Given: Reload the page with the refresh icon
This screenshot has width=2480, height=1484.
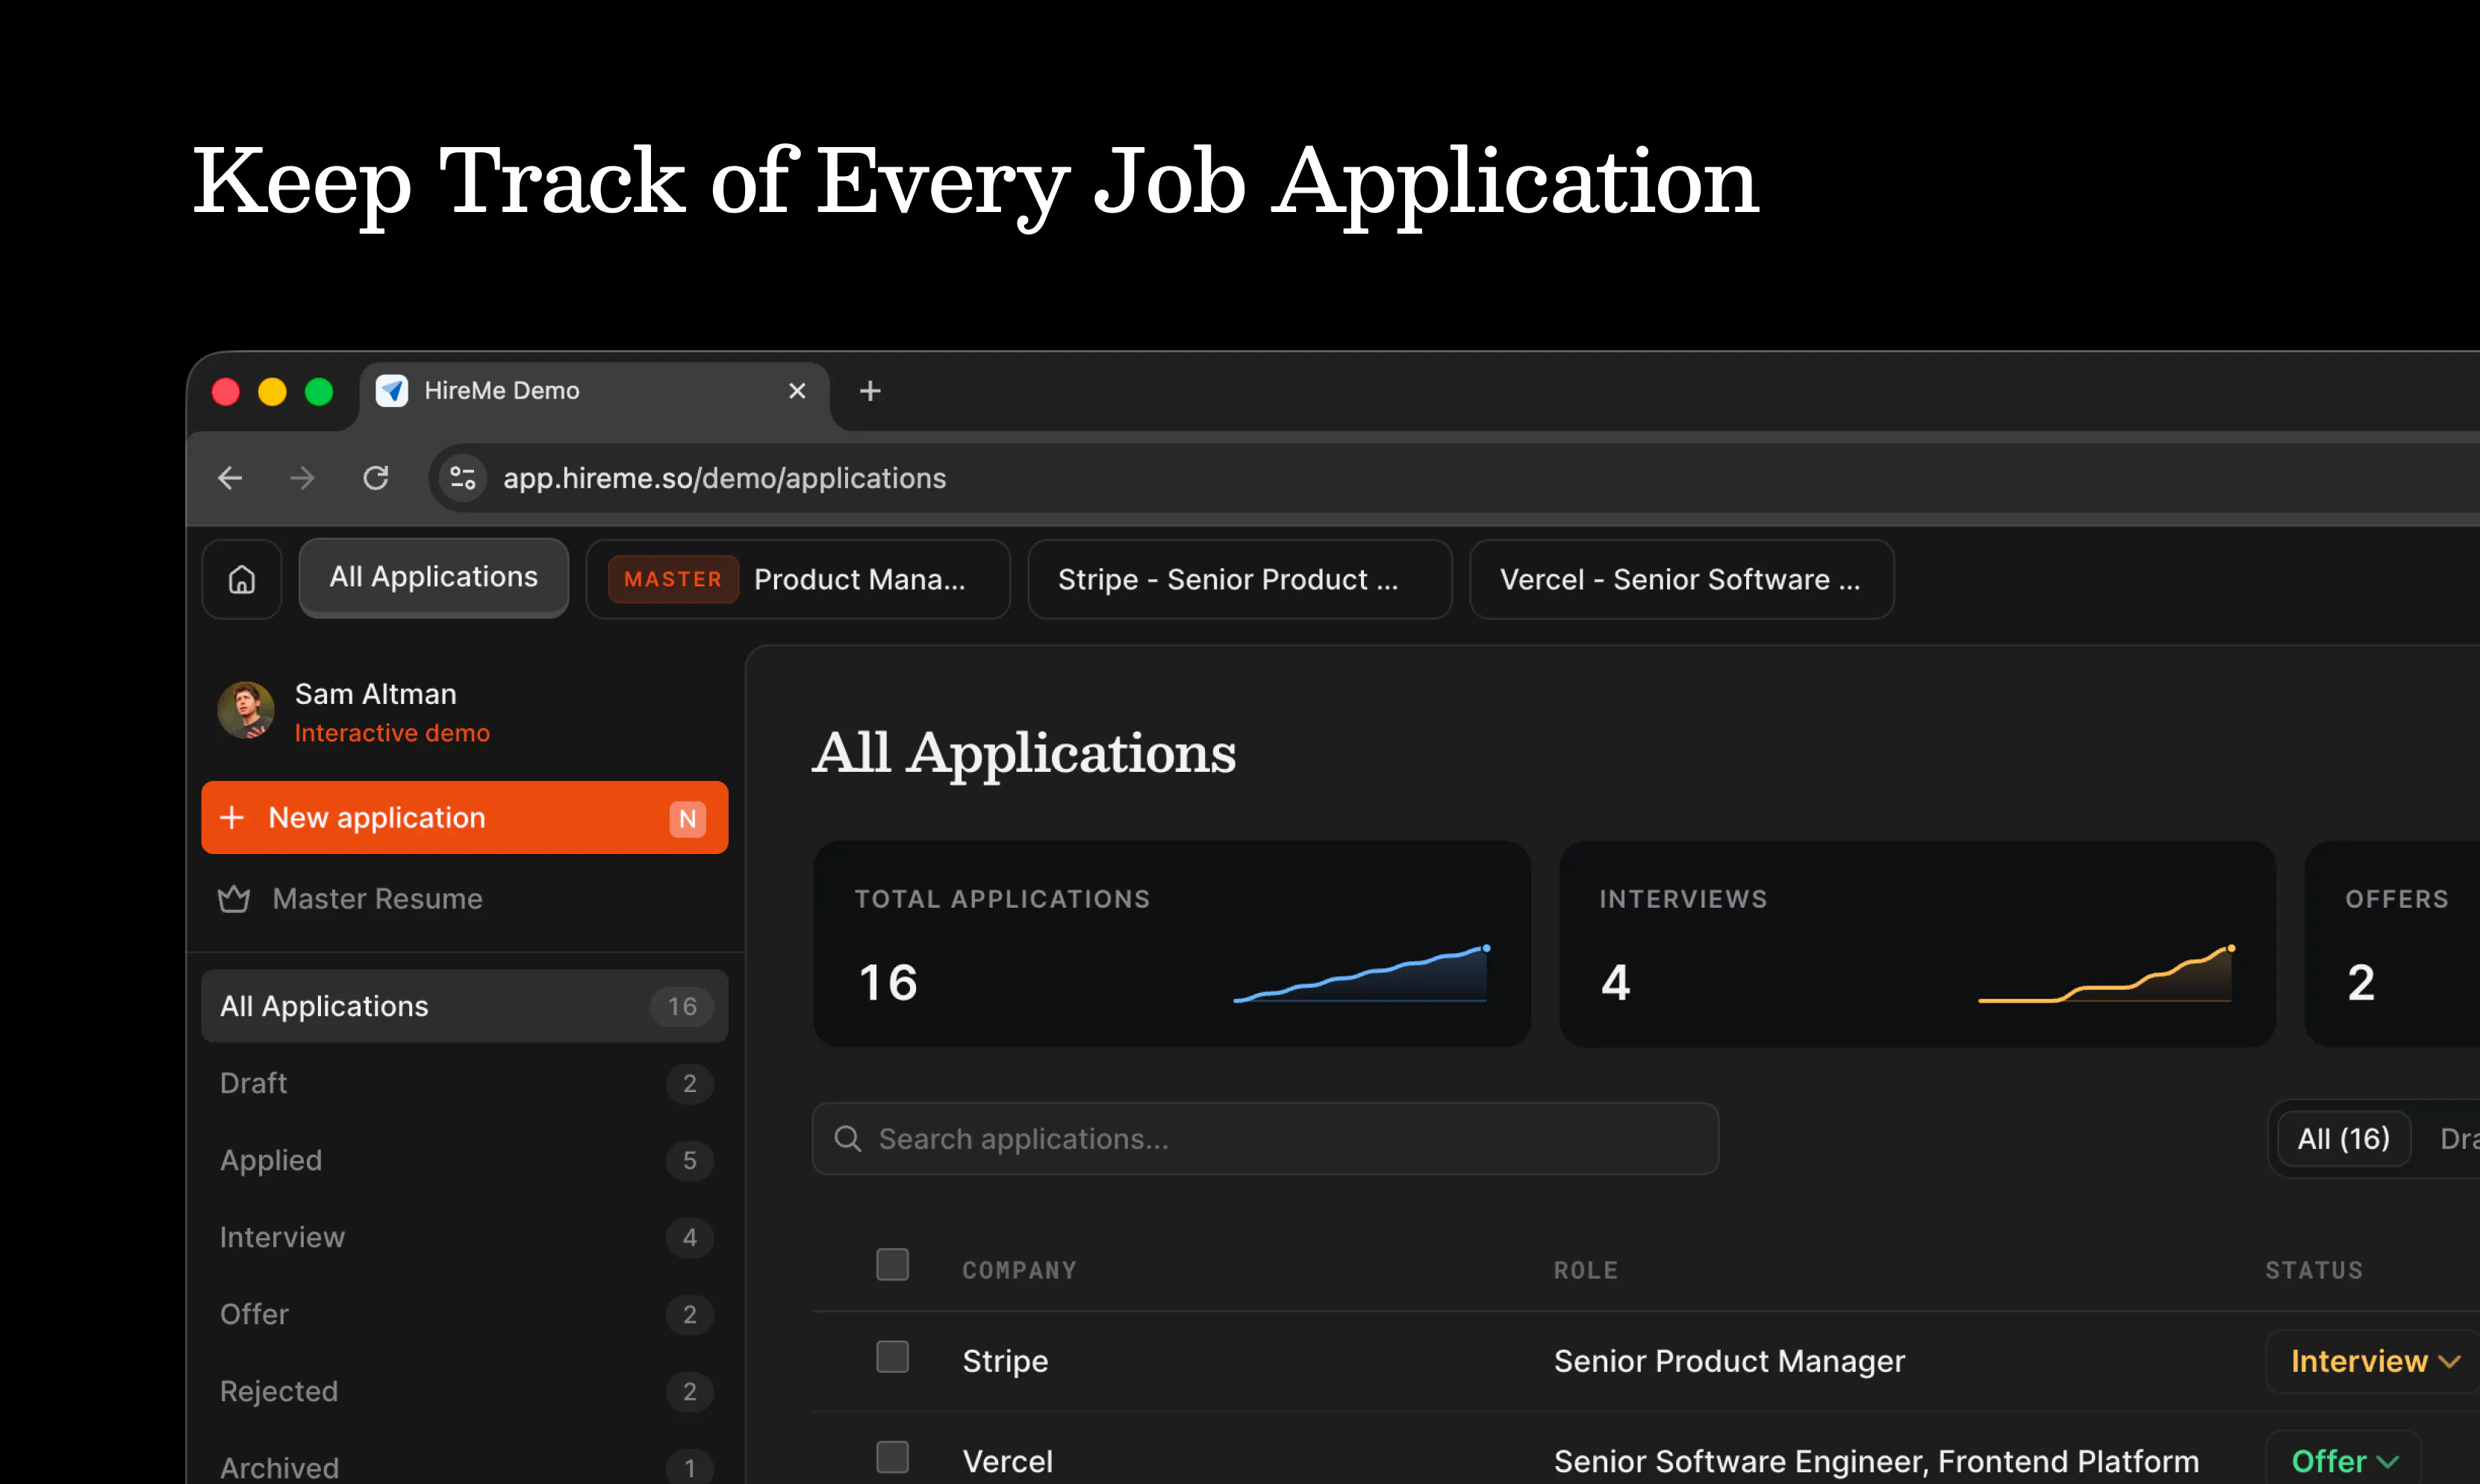Looking at the screenshot, I should [x=376, y=478].
